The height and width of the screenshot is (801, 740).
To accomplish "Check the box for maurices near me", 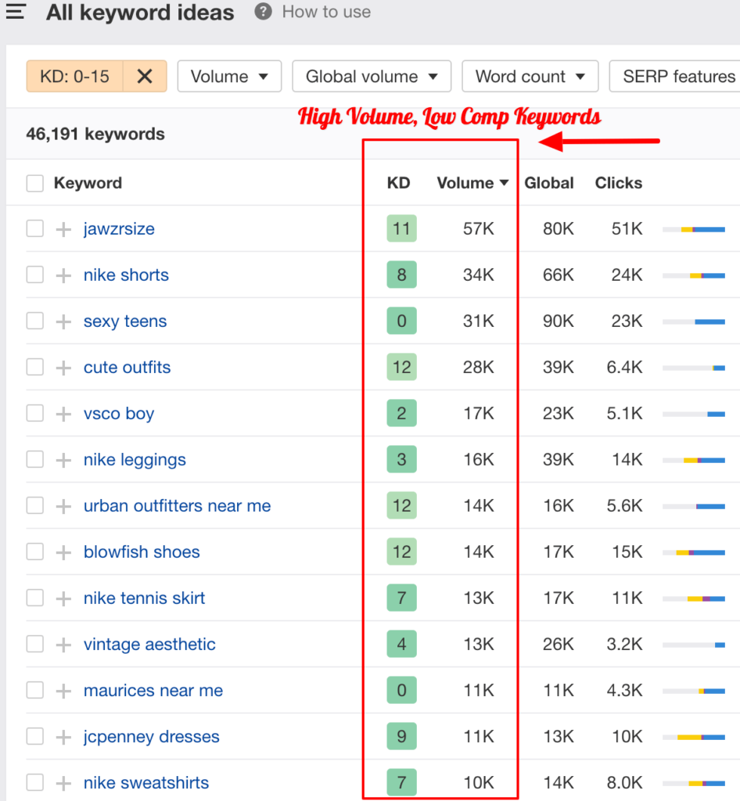I will click(34, 691).
